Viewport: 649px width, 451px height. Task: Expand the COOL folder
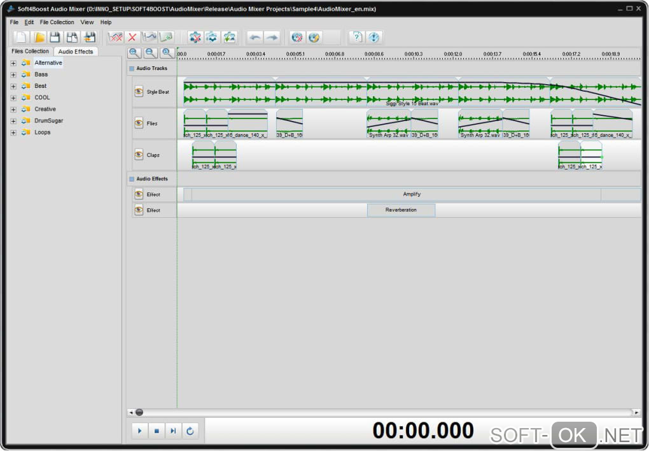click(13, 98)
